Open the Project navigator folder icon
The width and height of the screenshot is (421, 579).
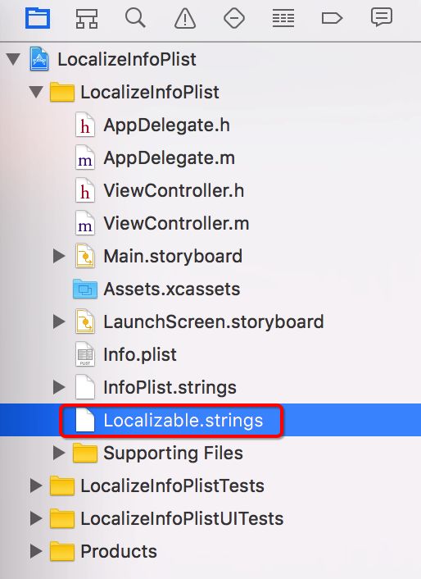(37, 18)
